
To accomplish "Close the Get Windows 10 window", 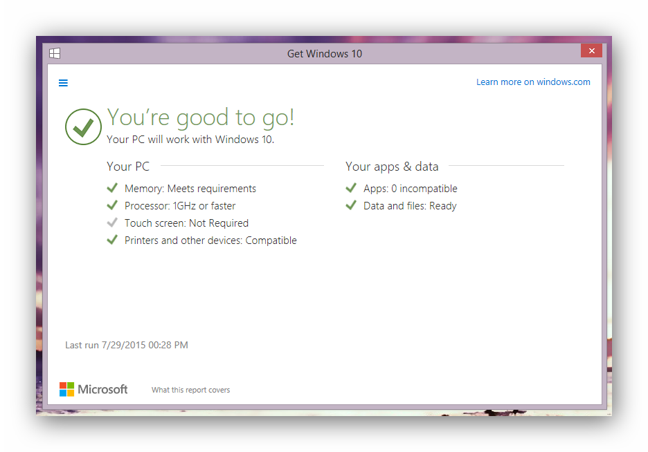I will [591, 50].
